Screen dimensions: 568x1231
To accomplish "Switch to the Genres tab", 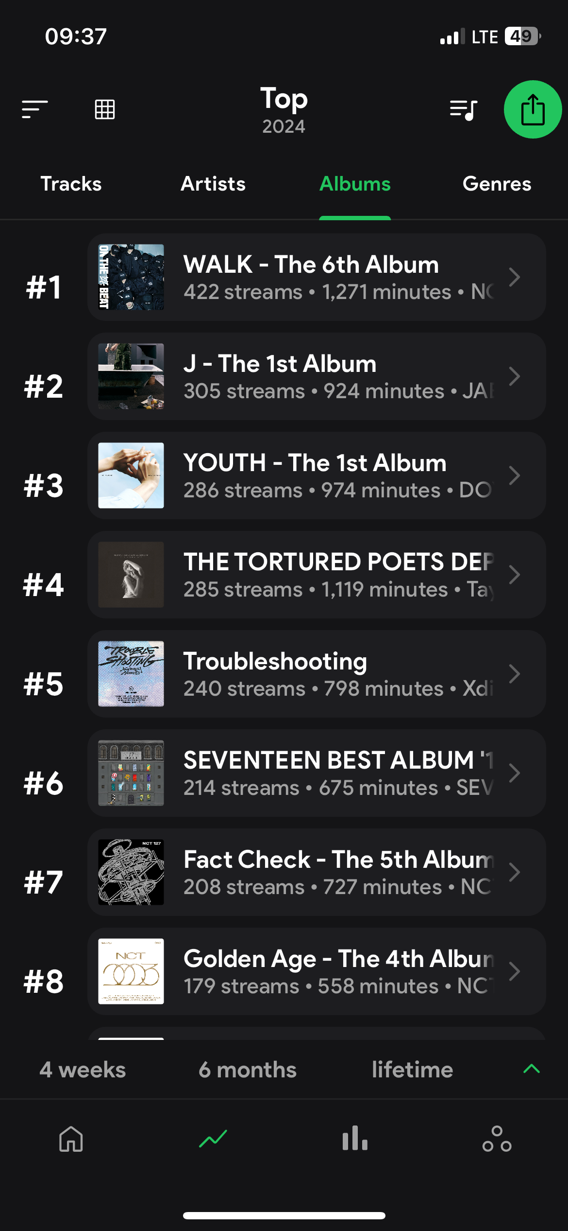I will pyautogui.click(x=497, y=184).
